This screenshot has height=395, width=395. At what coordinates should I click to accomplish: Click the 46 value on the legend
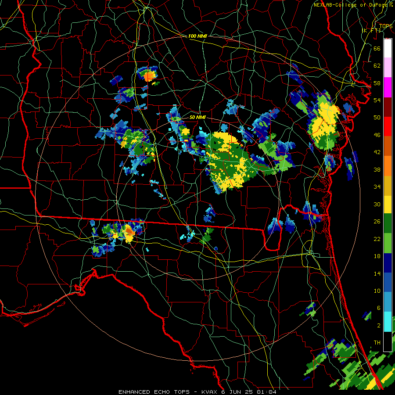[x=377, y=135]
